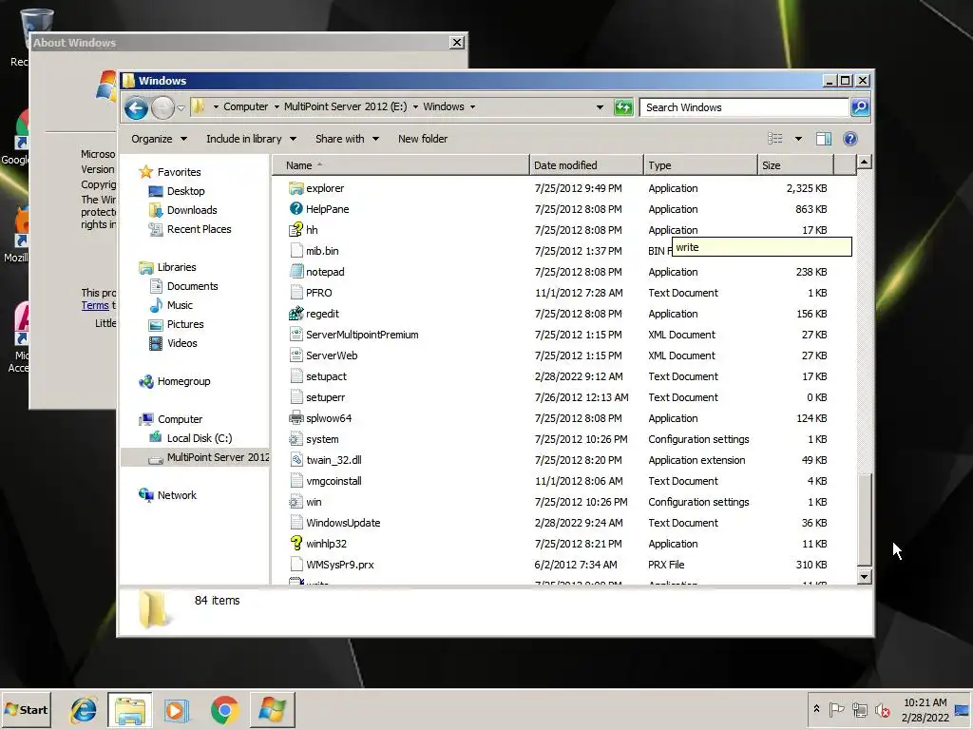Click the Change your view icon
The image size is (973, 730).
coord(775,139)
